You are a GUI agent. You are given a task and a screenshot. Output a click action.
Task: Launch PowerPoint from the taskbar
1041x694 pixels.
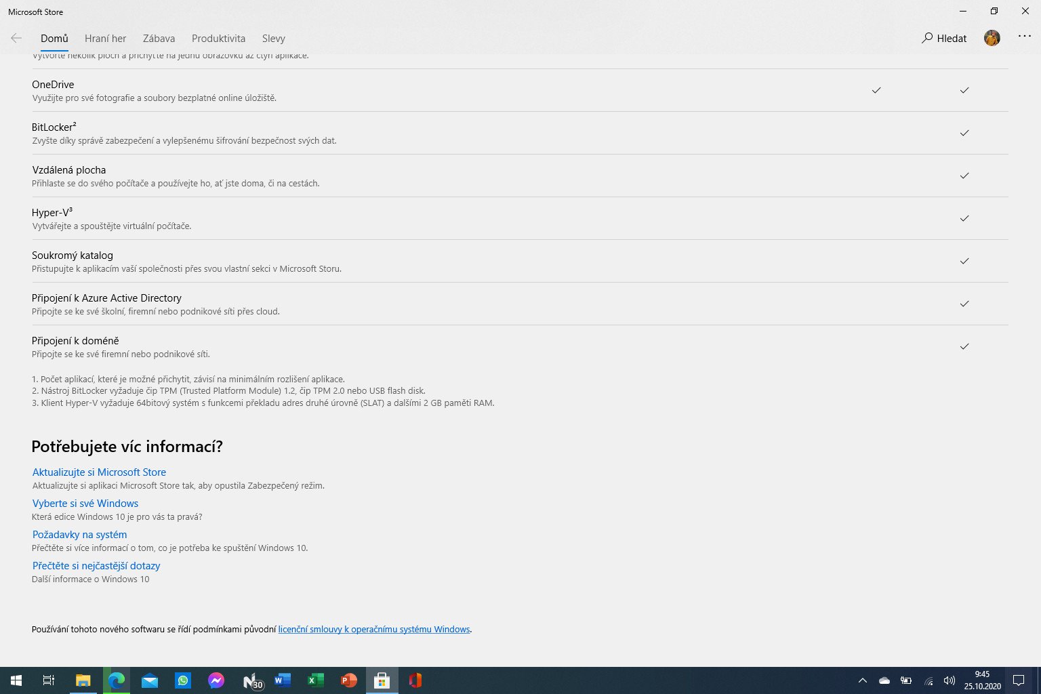pyautogui.click(x=349, y=680)
